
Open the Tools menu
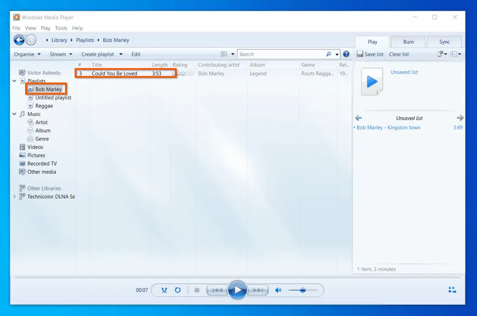click(x=61, y=28)
